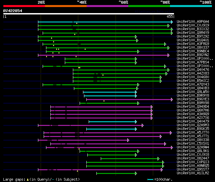Select the UniRef100_C0J9I8 label
Screen dimensions: 215x182
[193, 155]
